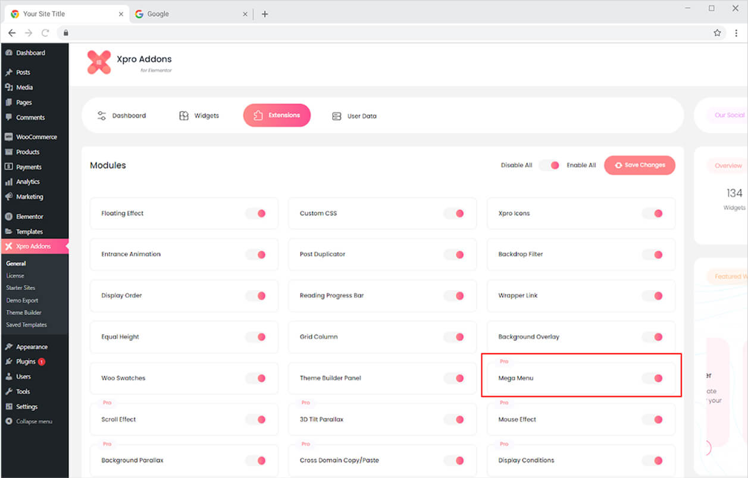Viewport: 748px width, 478px height.
Task: Open Chrome's three-dot menu
Action: (x=736, y=33)
